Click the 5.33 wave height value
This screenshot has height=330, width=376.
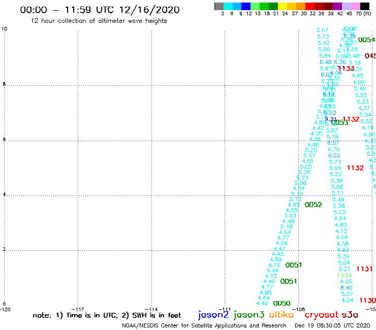[x=363, y=102]
